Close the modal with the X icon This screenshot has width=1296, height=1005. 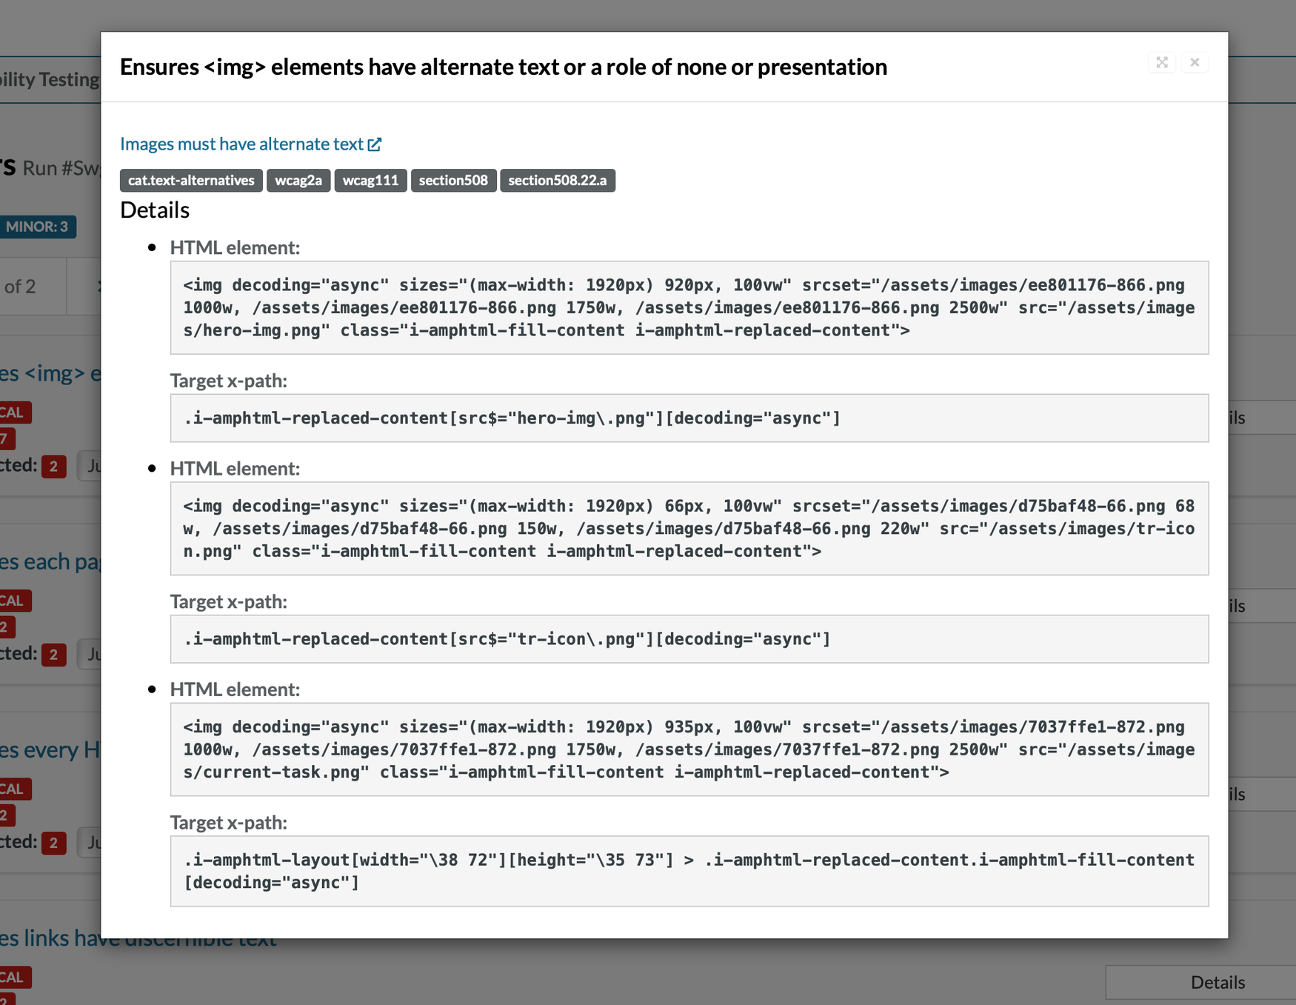(1195, 62)
